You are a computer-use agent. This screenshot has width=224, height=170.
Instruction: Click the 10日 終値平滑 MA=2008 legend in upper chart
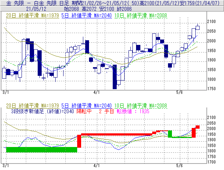(141, 15)
